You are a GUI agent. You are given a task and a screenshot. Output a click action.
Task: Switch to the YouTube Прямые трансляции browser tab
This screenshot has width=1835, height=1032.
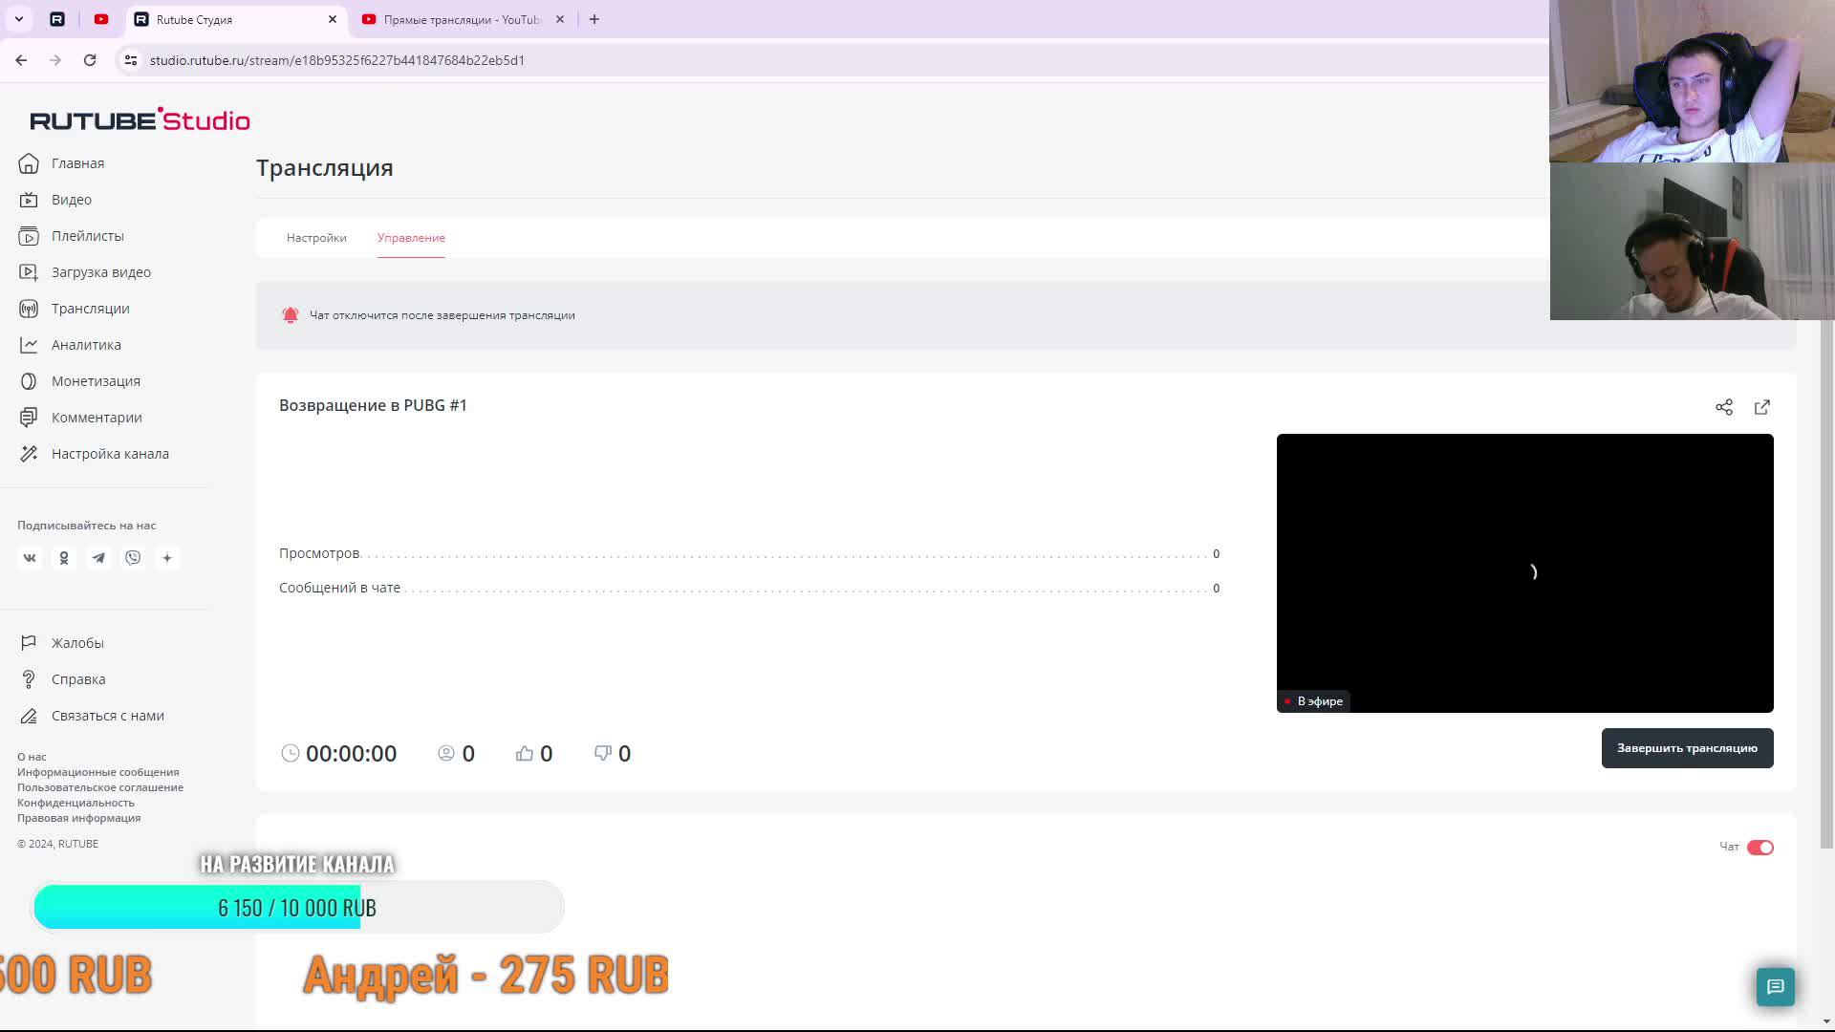click(x=462, y=19)
